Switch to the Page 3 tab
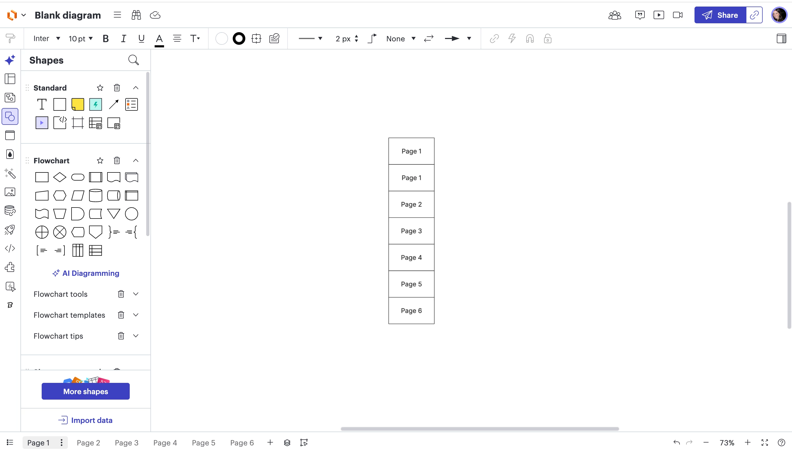The image size is (792, 453). pyautogui.click(x=127, y=443)
